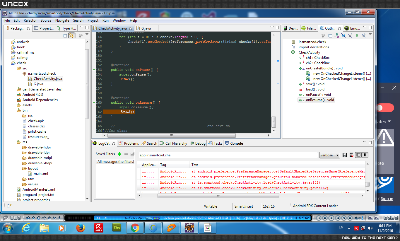400x241 pixels.
Task: Select All messages (no filters) filter
Action: coord(115,162)
